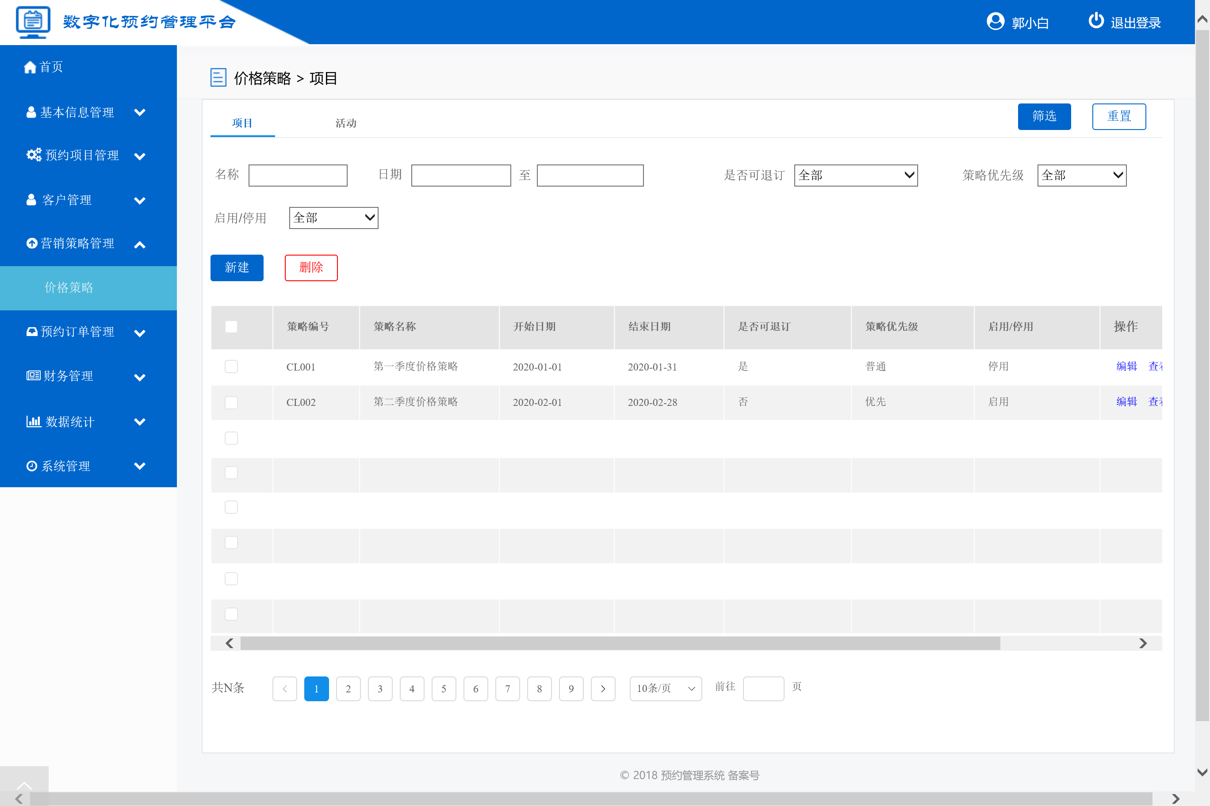The width and height of the screenshot is (1210, 806).
Task: Click the table horizontal scrollbar thumb
Action: point(620,643)
